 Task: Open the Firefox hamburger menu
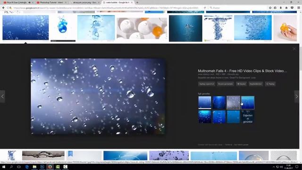click(299, 8)
